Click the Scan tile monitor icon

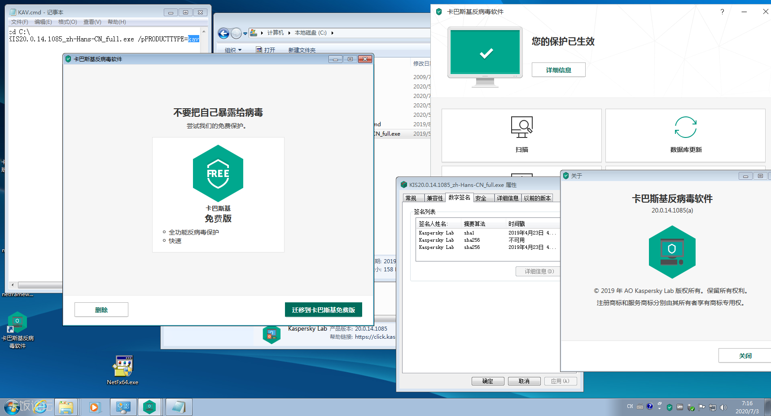pos(521,127)
